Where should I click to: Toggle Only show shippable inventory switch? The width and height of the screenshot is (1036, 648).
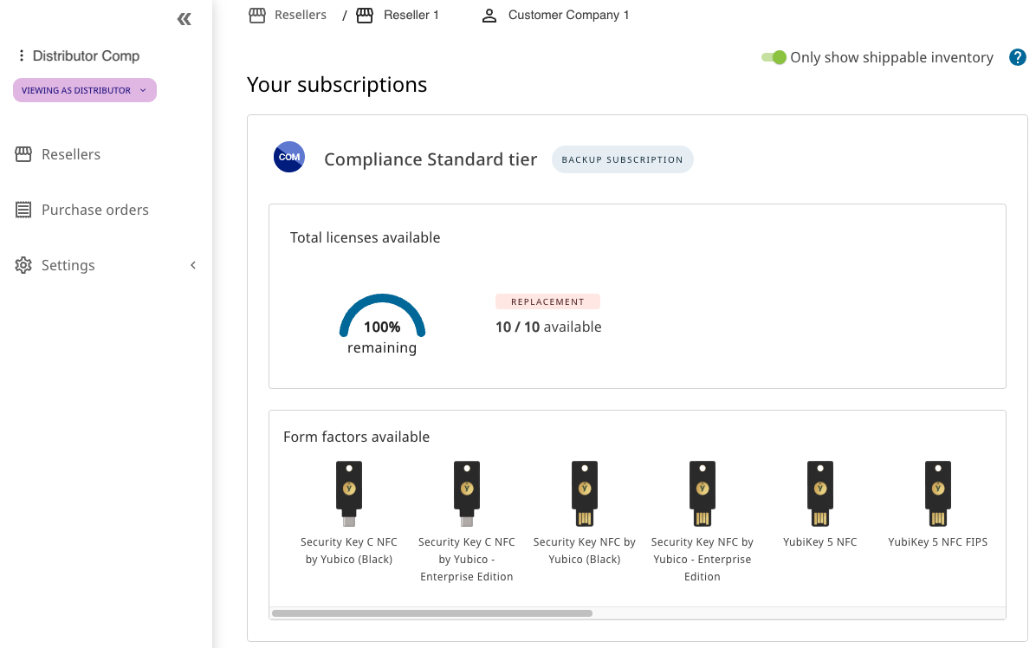(774, 57)
